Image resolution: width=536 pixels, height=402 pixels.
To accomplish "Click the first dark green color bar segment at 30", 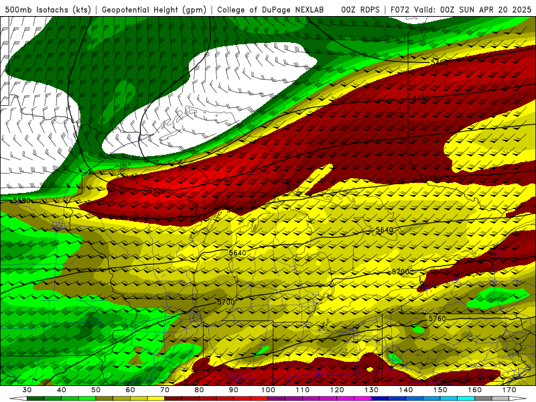I will click(x=36, y=399).
